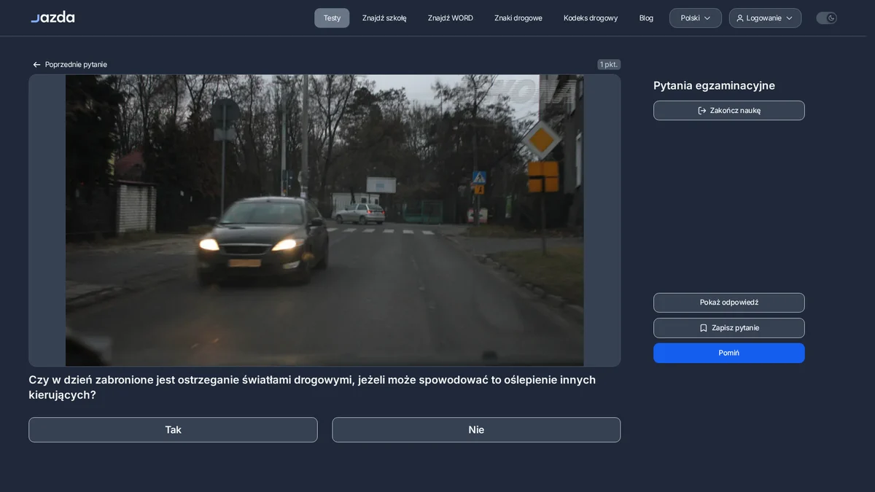
Task: Open the Blog page
Action: 646,18
